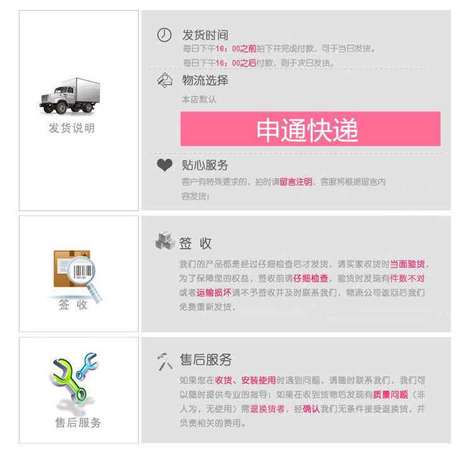Image resolution: width=471 pixels, height=453 pixels.
Task: Click the boxes icon beside 签收 heading
Action: click(x=165, y=242)
